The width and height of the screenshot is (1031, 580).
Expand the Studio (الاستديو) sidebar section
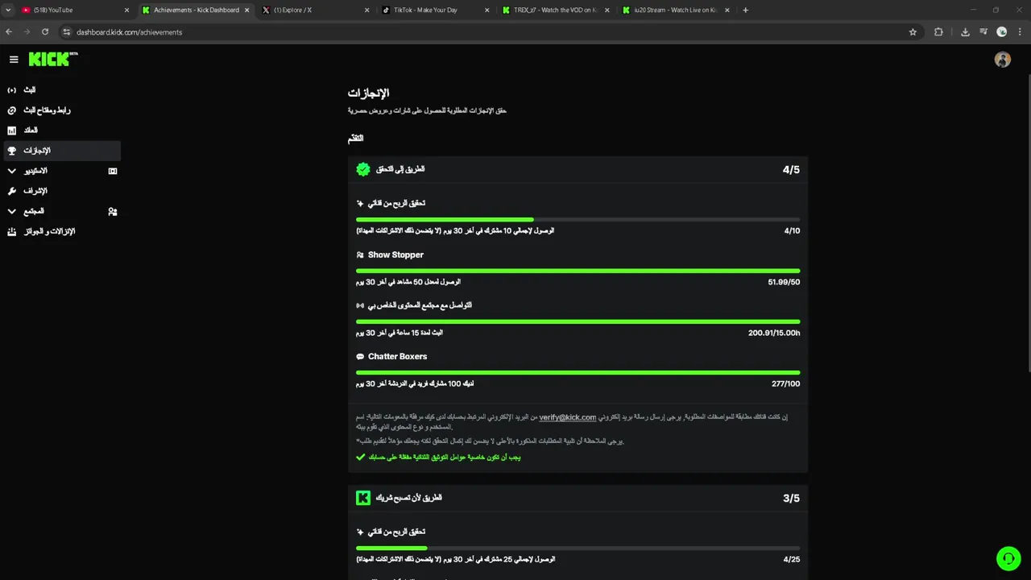click(x=35, y=171)
